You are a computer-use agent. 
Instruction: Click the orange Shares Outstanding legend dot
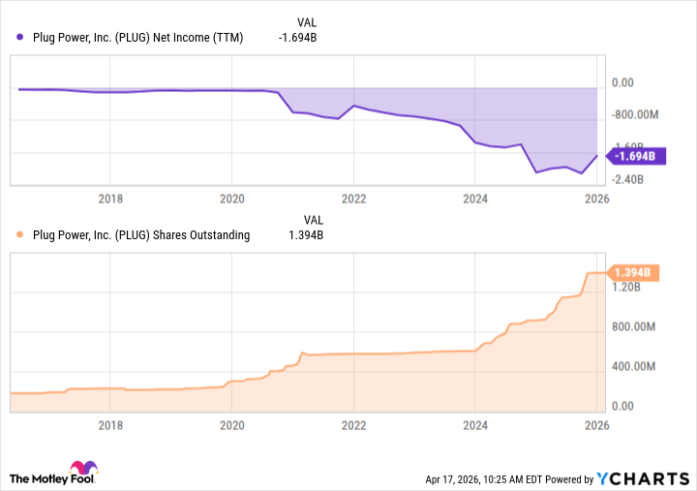click(x=19, y=234)
